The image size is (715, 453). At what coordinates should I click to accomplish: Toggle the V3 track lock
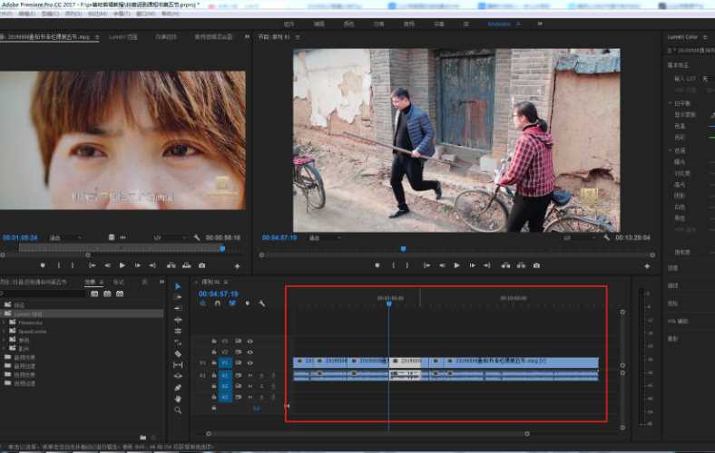click(214, 341)
